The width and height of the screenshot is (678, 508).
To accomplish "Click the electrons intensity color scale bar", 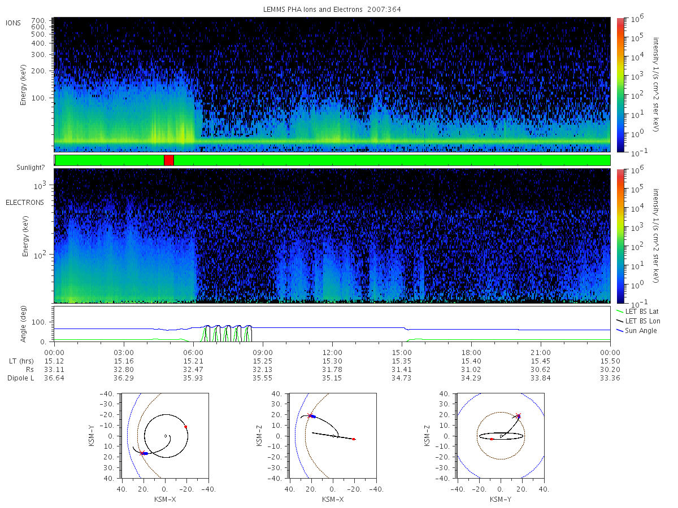I will tap(620, 235).
